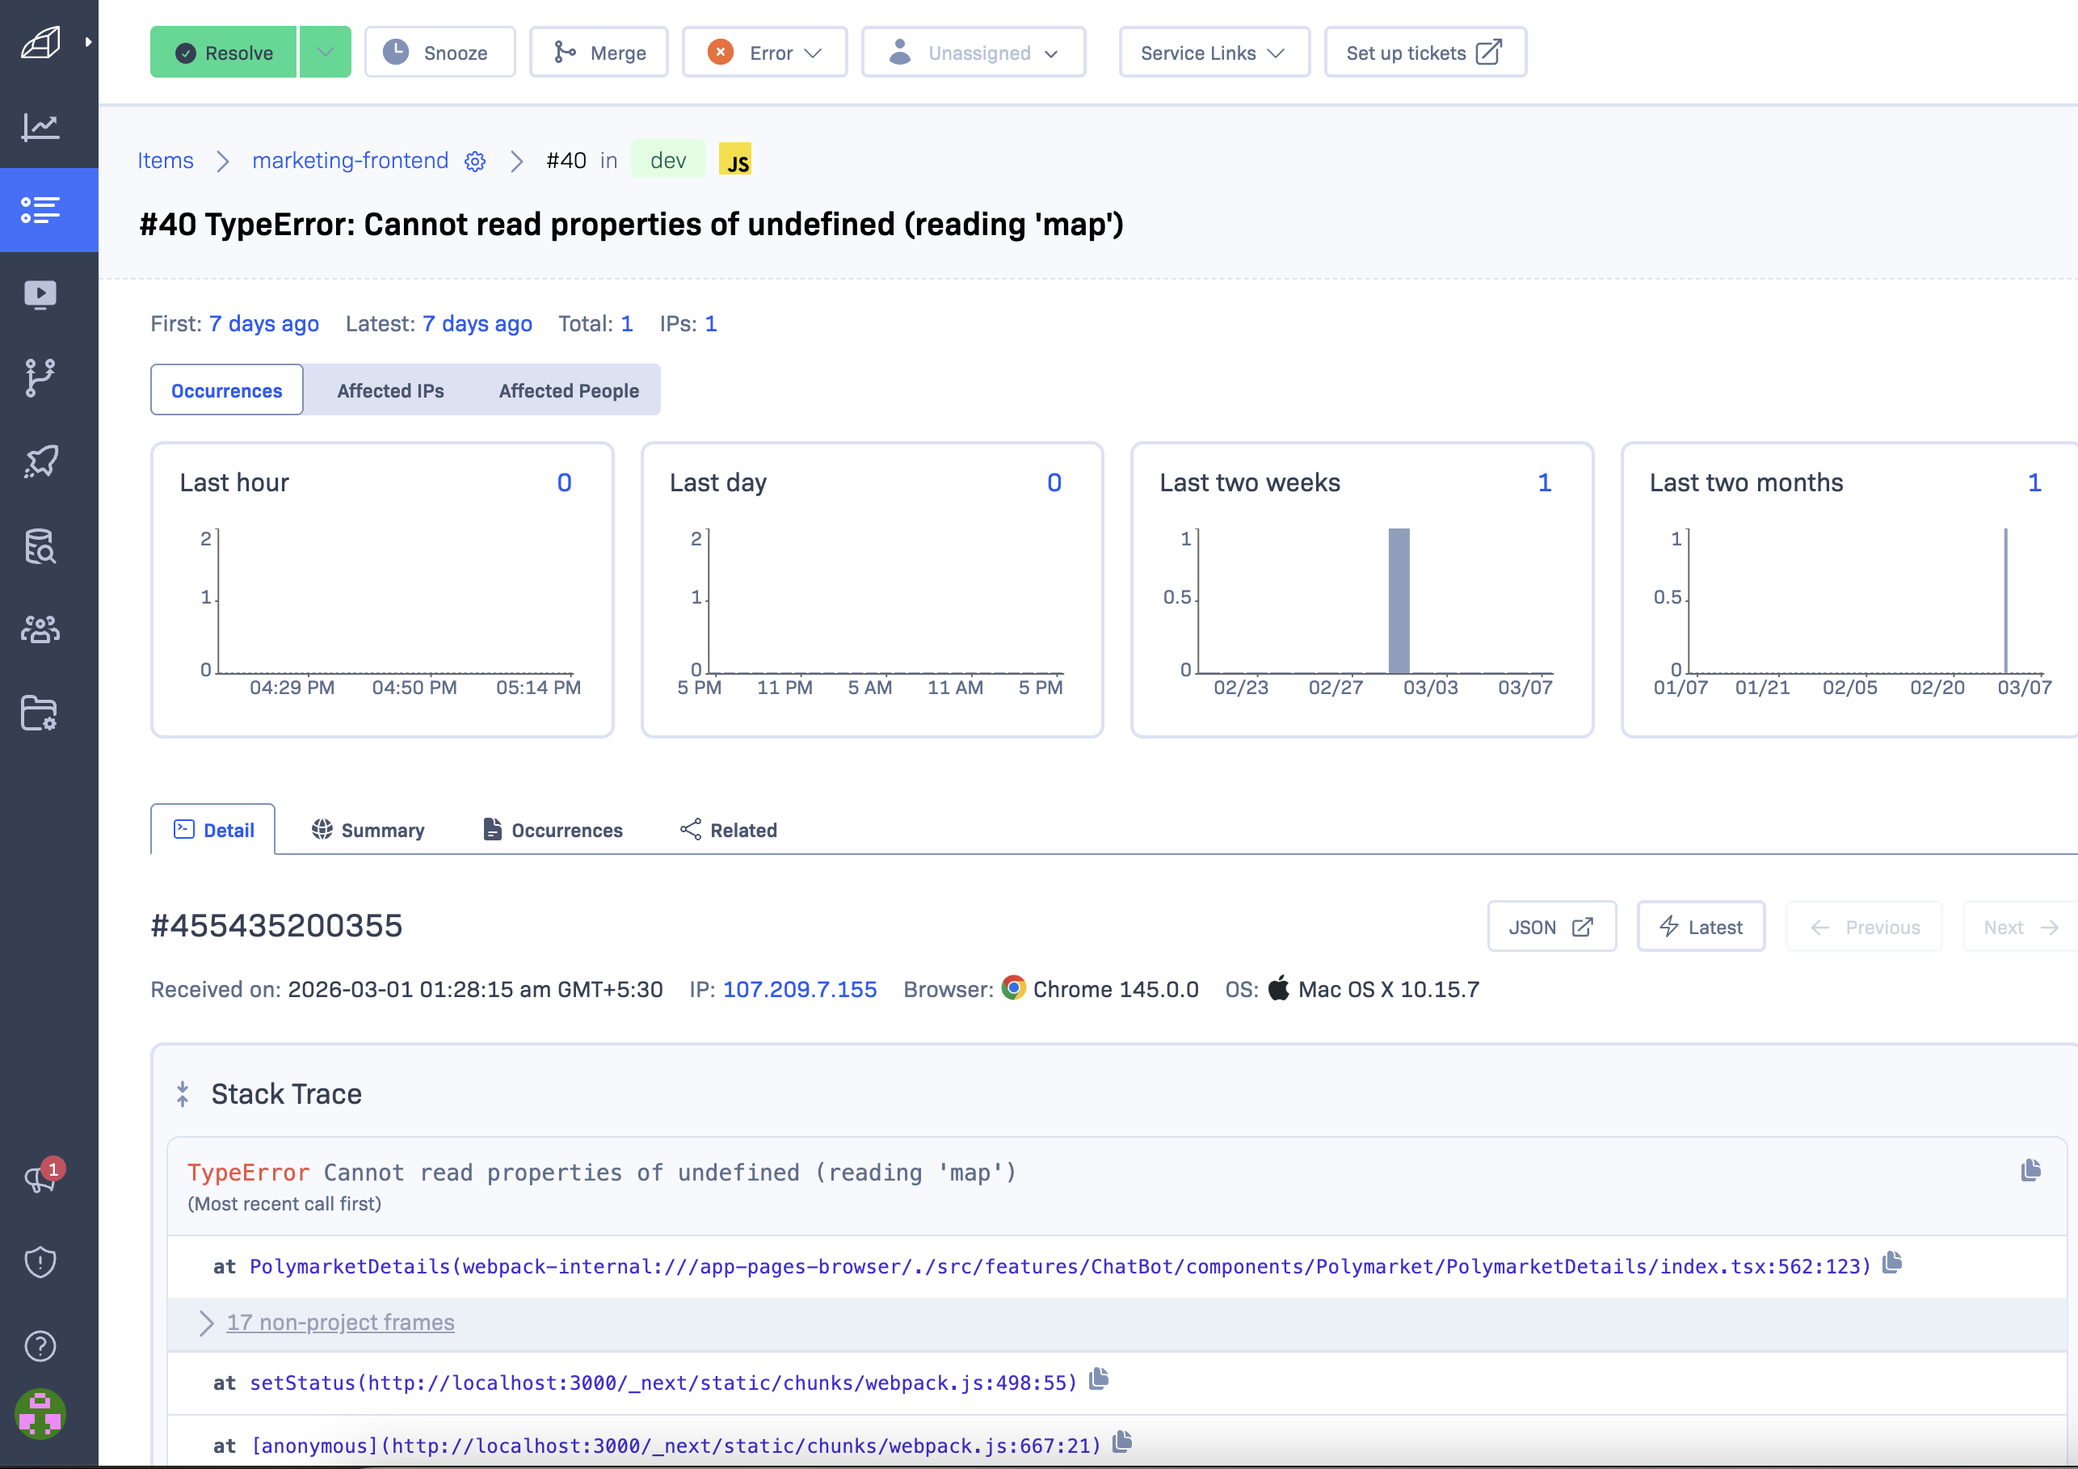Collapse the Stack Trace section
2078x1469 pixels.
(x=183, y=1093)
